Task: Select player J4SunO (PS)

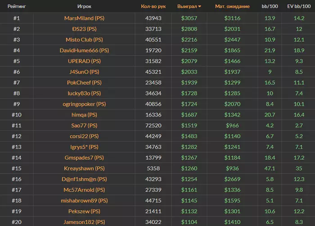Action: (84, 72)
